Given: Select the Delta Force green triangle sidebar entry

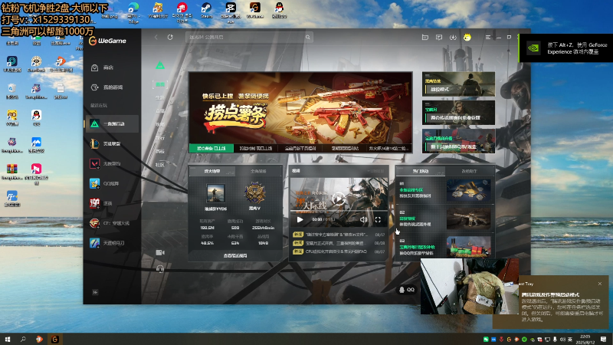Looking at the screenshot, I should (112, 123).
